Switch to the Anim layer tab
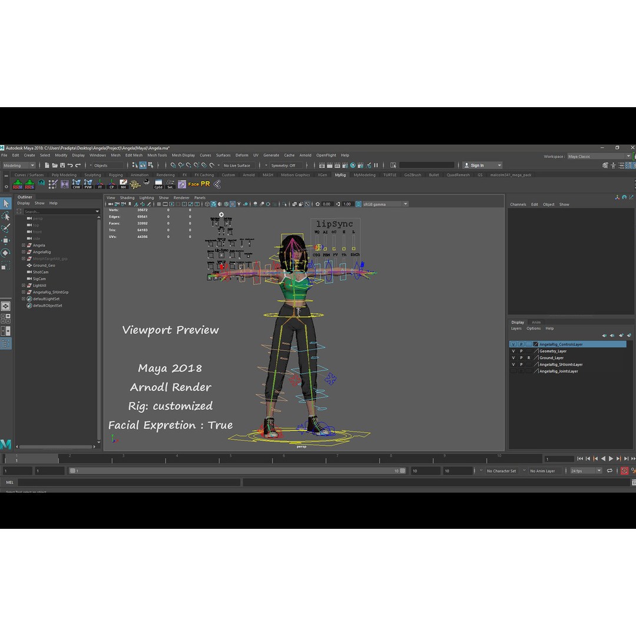Image resolution: width=636 pixels, height=636 pixels. coord(536,322)
